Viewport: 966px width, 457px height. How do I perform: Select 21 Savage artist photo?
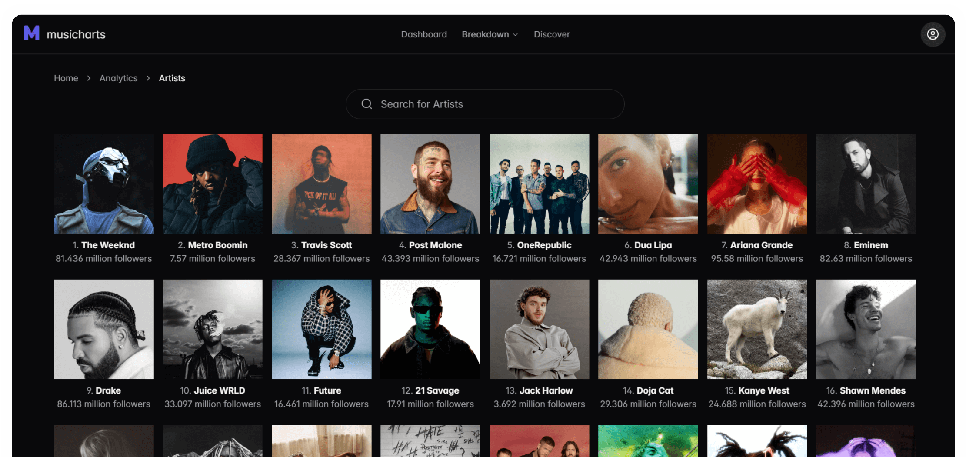click(x=430, y=329)
